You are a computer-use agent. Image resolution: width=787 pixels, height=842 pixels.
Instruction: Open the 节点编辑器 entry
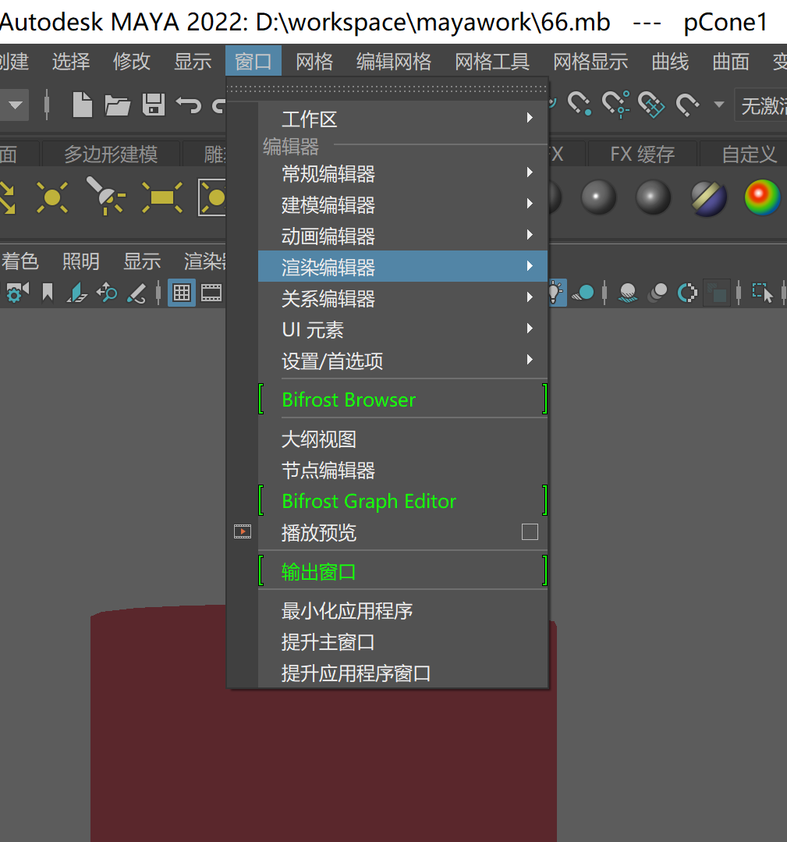(x=402, y=471)
